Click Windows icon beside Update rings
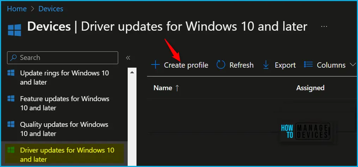This screenshot has height=167, width=358. point(11,73)
